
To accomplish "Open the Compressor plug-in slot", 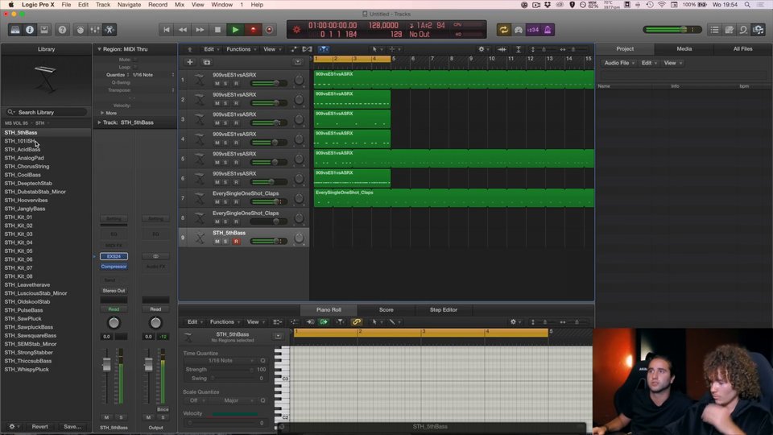I will [114, 267].
